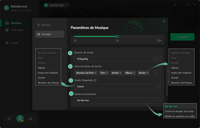Add a filename tag with plus button
Image resolution: width=200 pixels, height=128 pixels.
click(x=158, y=73)
